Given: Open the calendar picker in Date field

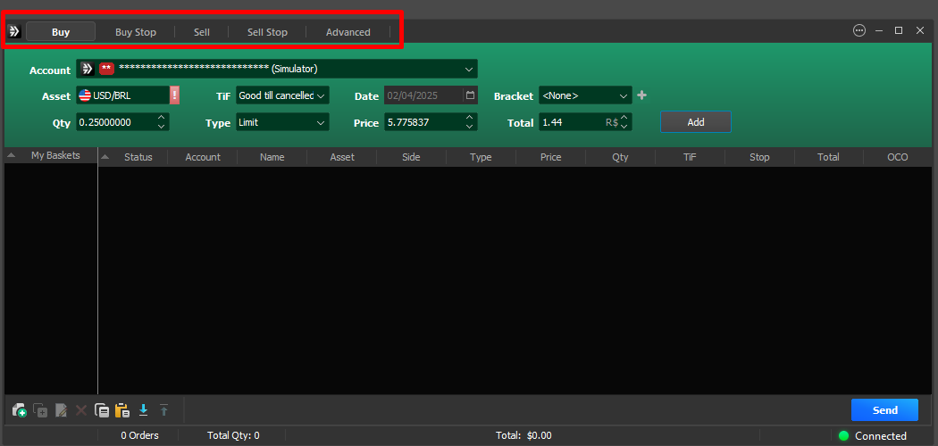Looking at the screenshot, I should 470,95.
